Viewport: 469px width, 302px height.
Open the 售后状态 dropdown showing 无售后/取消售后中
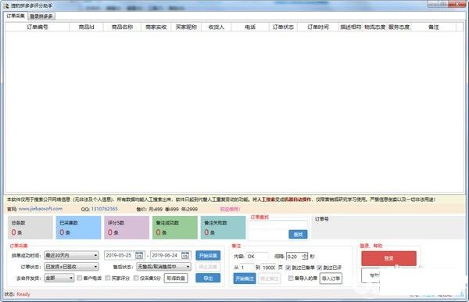[163, 266]
